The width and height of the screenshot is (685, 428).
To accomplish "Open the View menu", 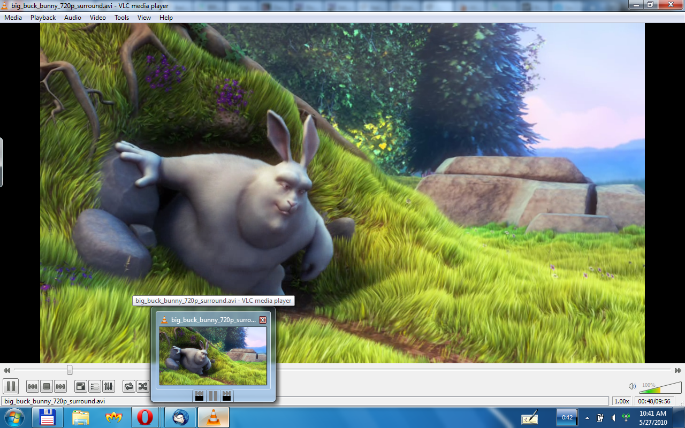I will (144, 17).
